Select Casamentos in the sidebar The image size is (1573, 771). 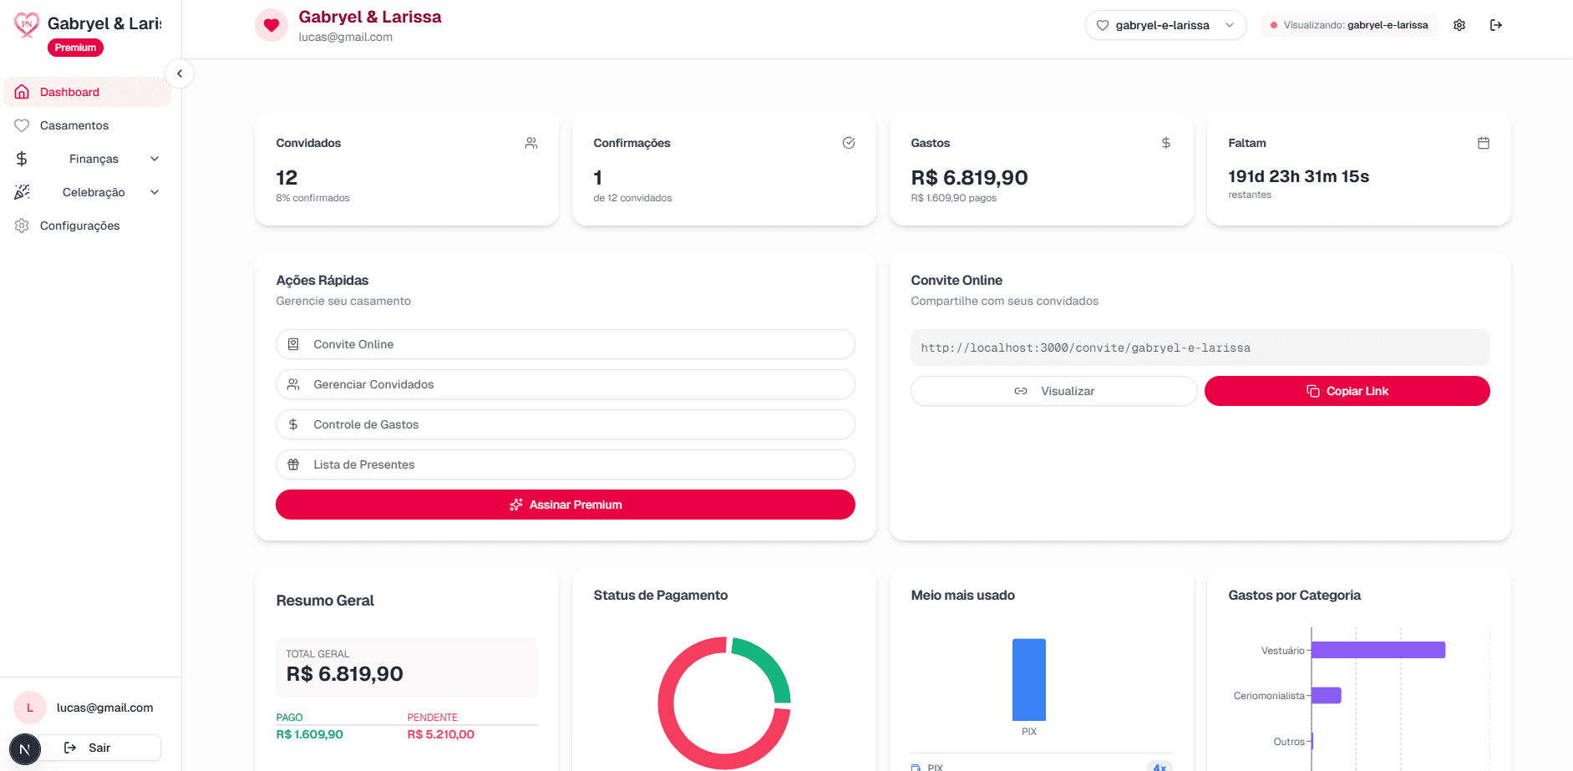75,125
